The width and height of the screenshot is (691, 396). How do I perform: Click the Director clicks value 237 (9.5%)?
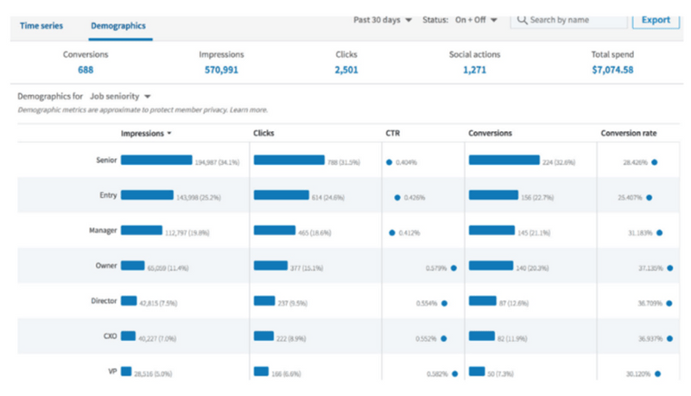(293, 303)
